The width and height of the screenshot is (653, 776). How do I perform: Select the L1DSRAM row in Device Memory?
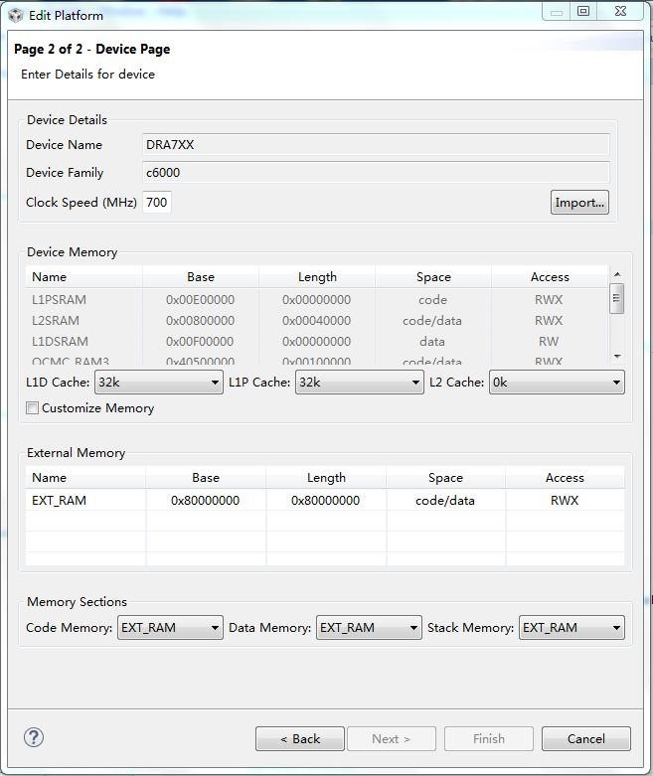[x=317, y=341]
